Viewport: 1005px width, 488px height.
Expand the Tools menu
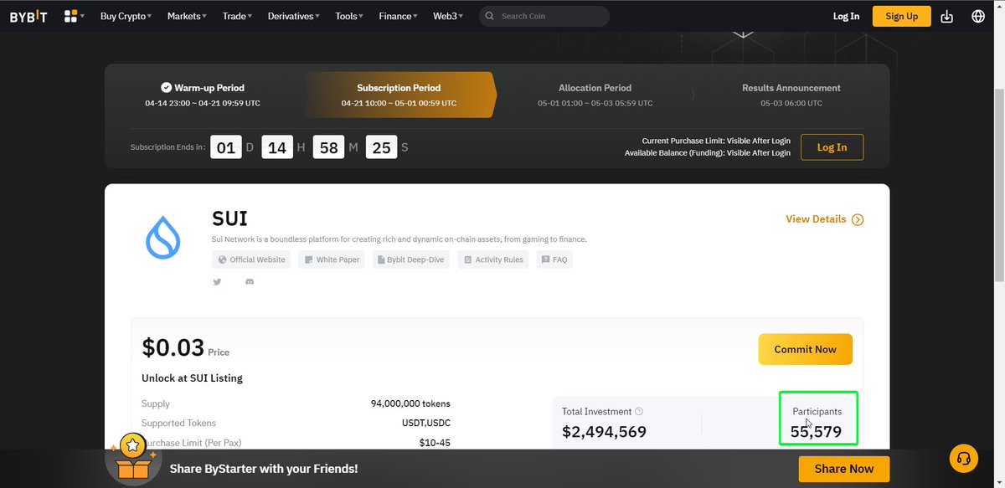point(349,16)
